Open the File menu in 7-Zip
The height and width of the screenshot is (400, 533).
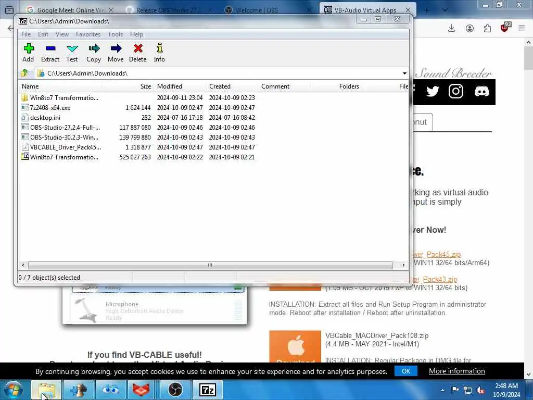pyautogui.click(x=26, y=34)
